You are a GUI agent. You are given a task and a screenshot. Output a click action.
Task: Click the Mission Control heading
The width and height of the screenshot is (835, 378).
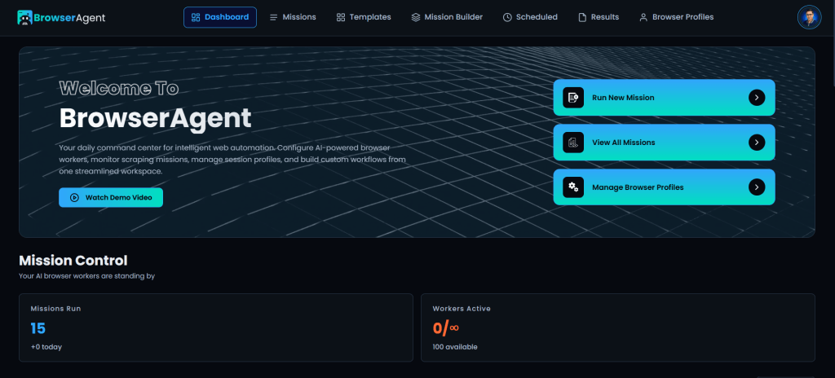(x=73, y=261)
